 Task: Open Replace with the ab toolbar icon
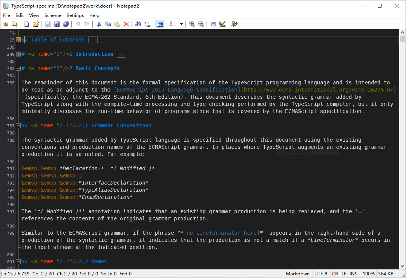(x=147, y=24)
